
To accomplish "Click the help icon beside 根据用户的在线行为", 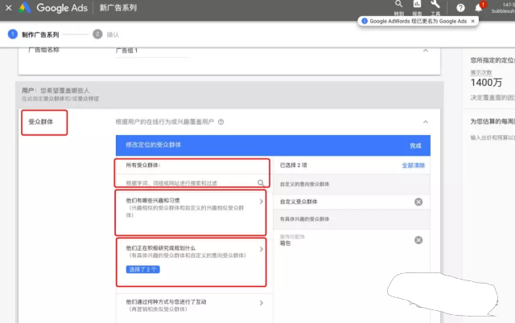I will [220, 122].
